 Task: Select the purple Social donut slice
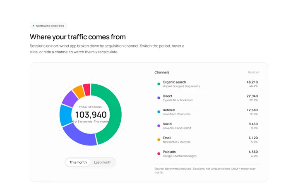pos(70,99)
